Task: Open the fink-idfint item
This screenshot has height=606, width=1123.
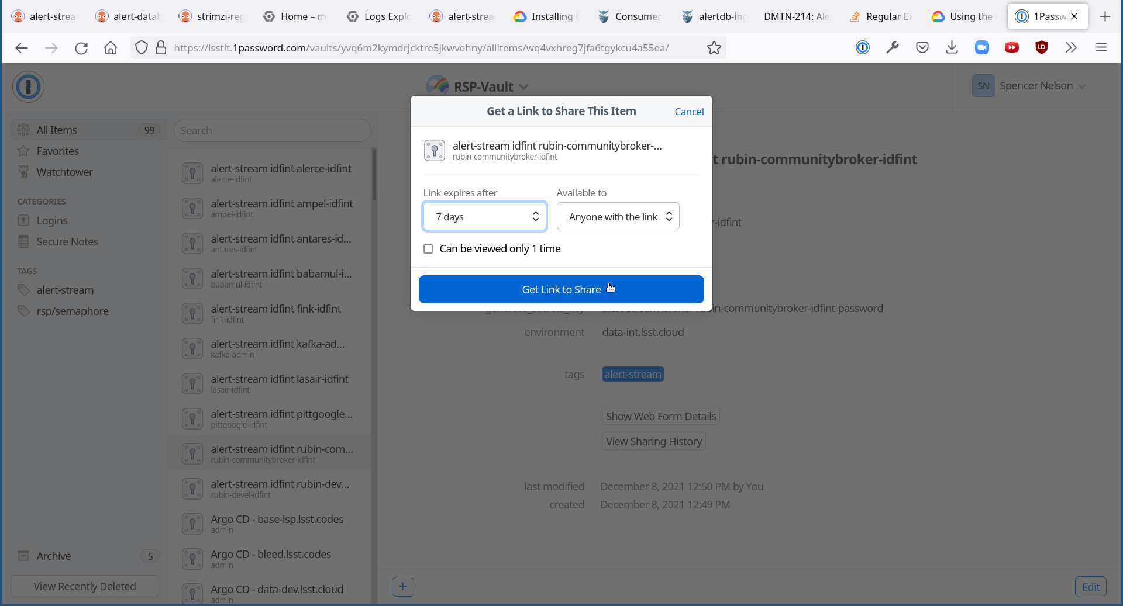Action: [269, 313]
